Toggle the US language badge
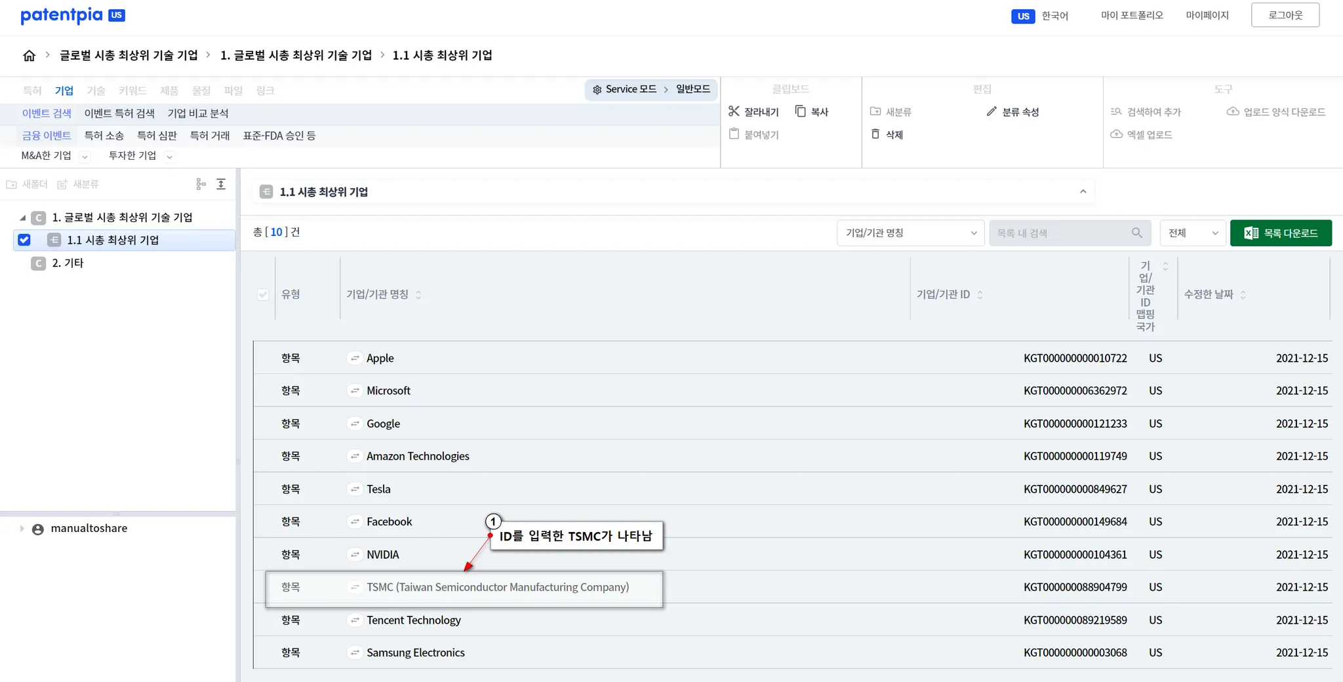 coord(1023,16)
